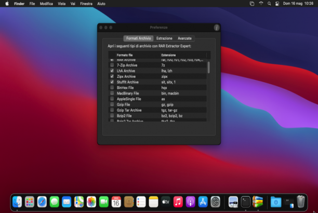Open Photos app in dock
The image size is (318, 213).
[91, 202]
